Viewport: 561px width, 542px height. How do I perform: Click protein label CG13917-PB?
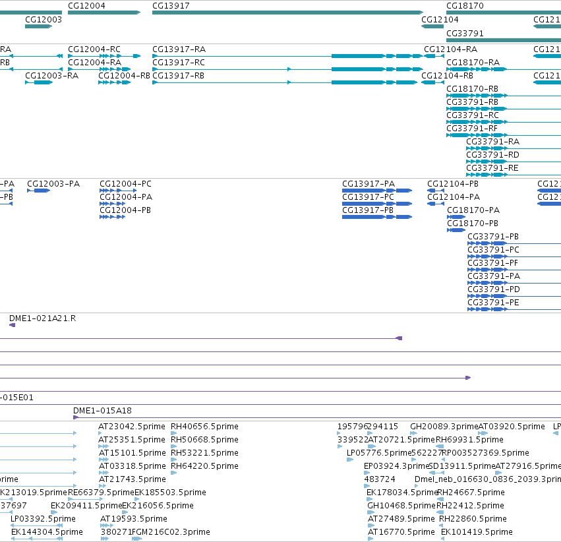click(368, 211)
